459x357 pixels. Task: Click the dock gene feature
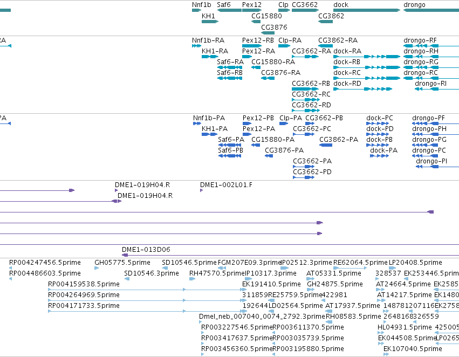pyautogui.click(x=367, y=11)
